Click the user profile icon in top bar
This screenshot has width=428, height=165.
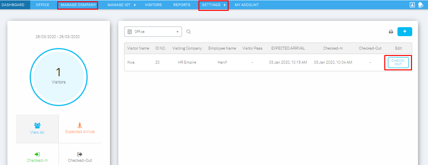click(412, 5)
